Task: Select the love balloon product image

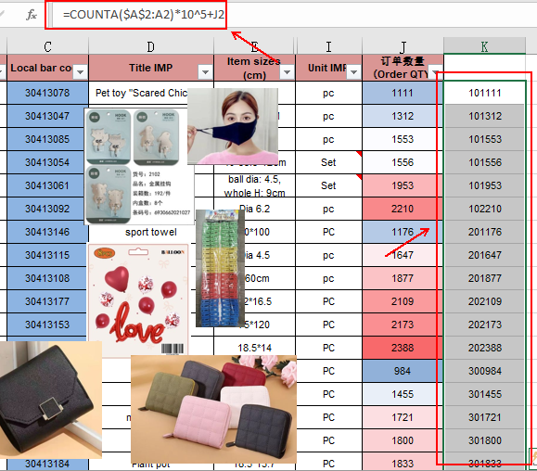Action: click(138, 299)
